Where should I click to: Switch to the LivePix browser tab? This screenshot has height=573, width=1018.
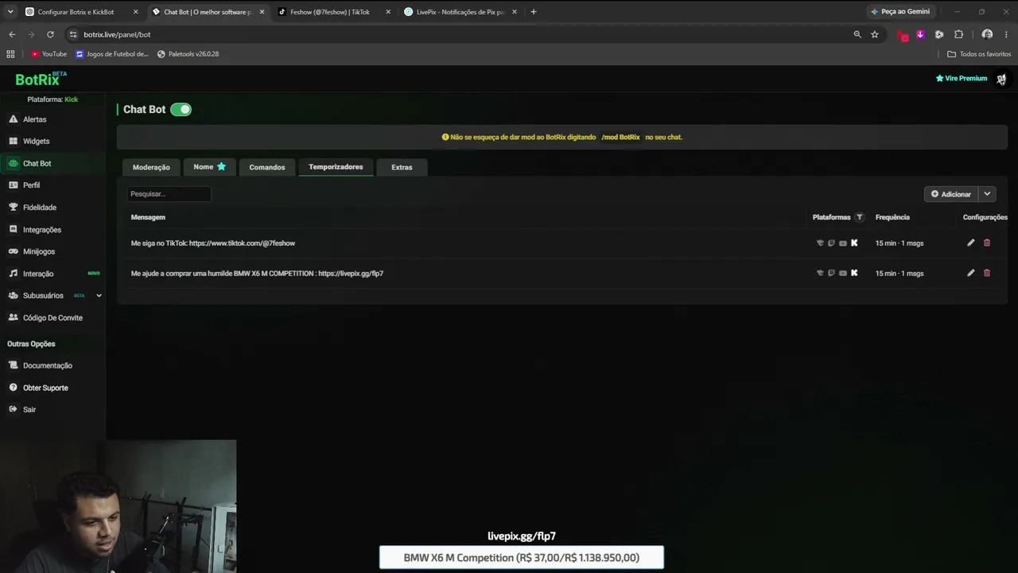[x=460, y=12]
